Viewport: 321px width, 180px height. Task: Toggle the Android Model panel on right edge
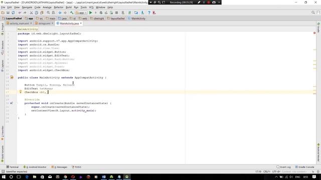tap(318, 152)
